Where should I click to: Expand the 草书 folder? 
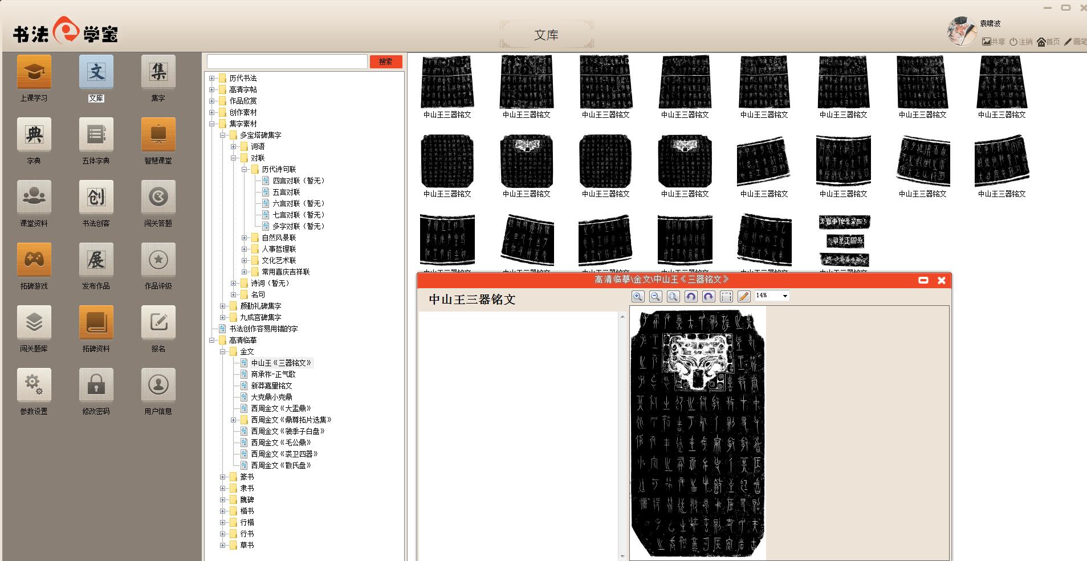[223, 545]
